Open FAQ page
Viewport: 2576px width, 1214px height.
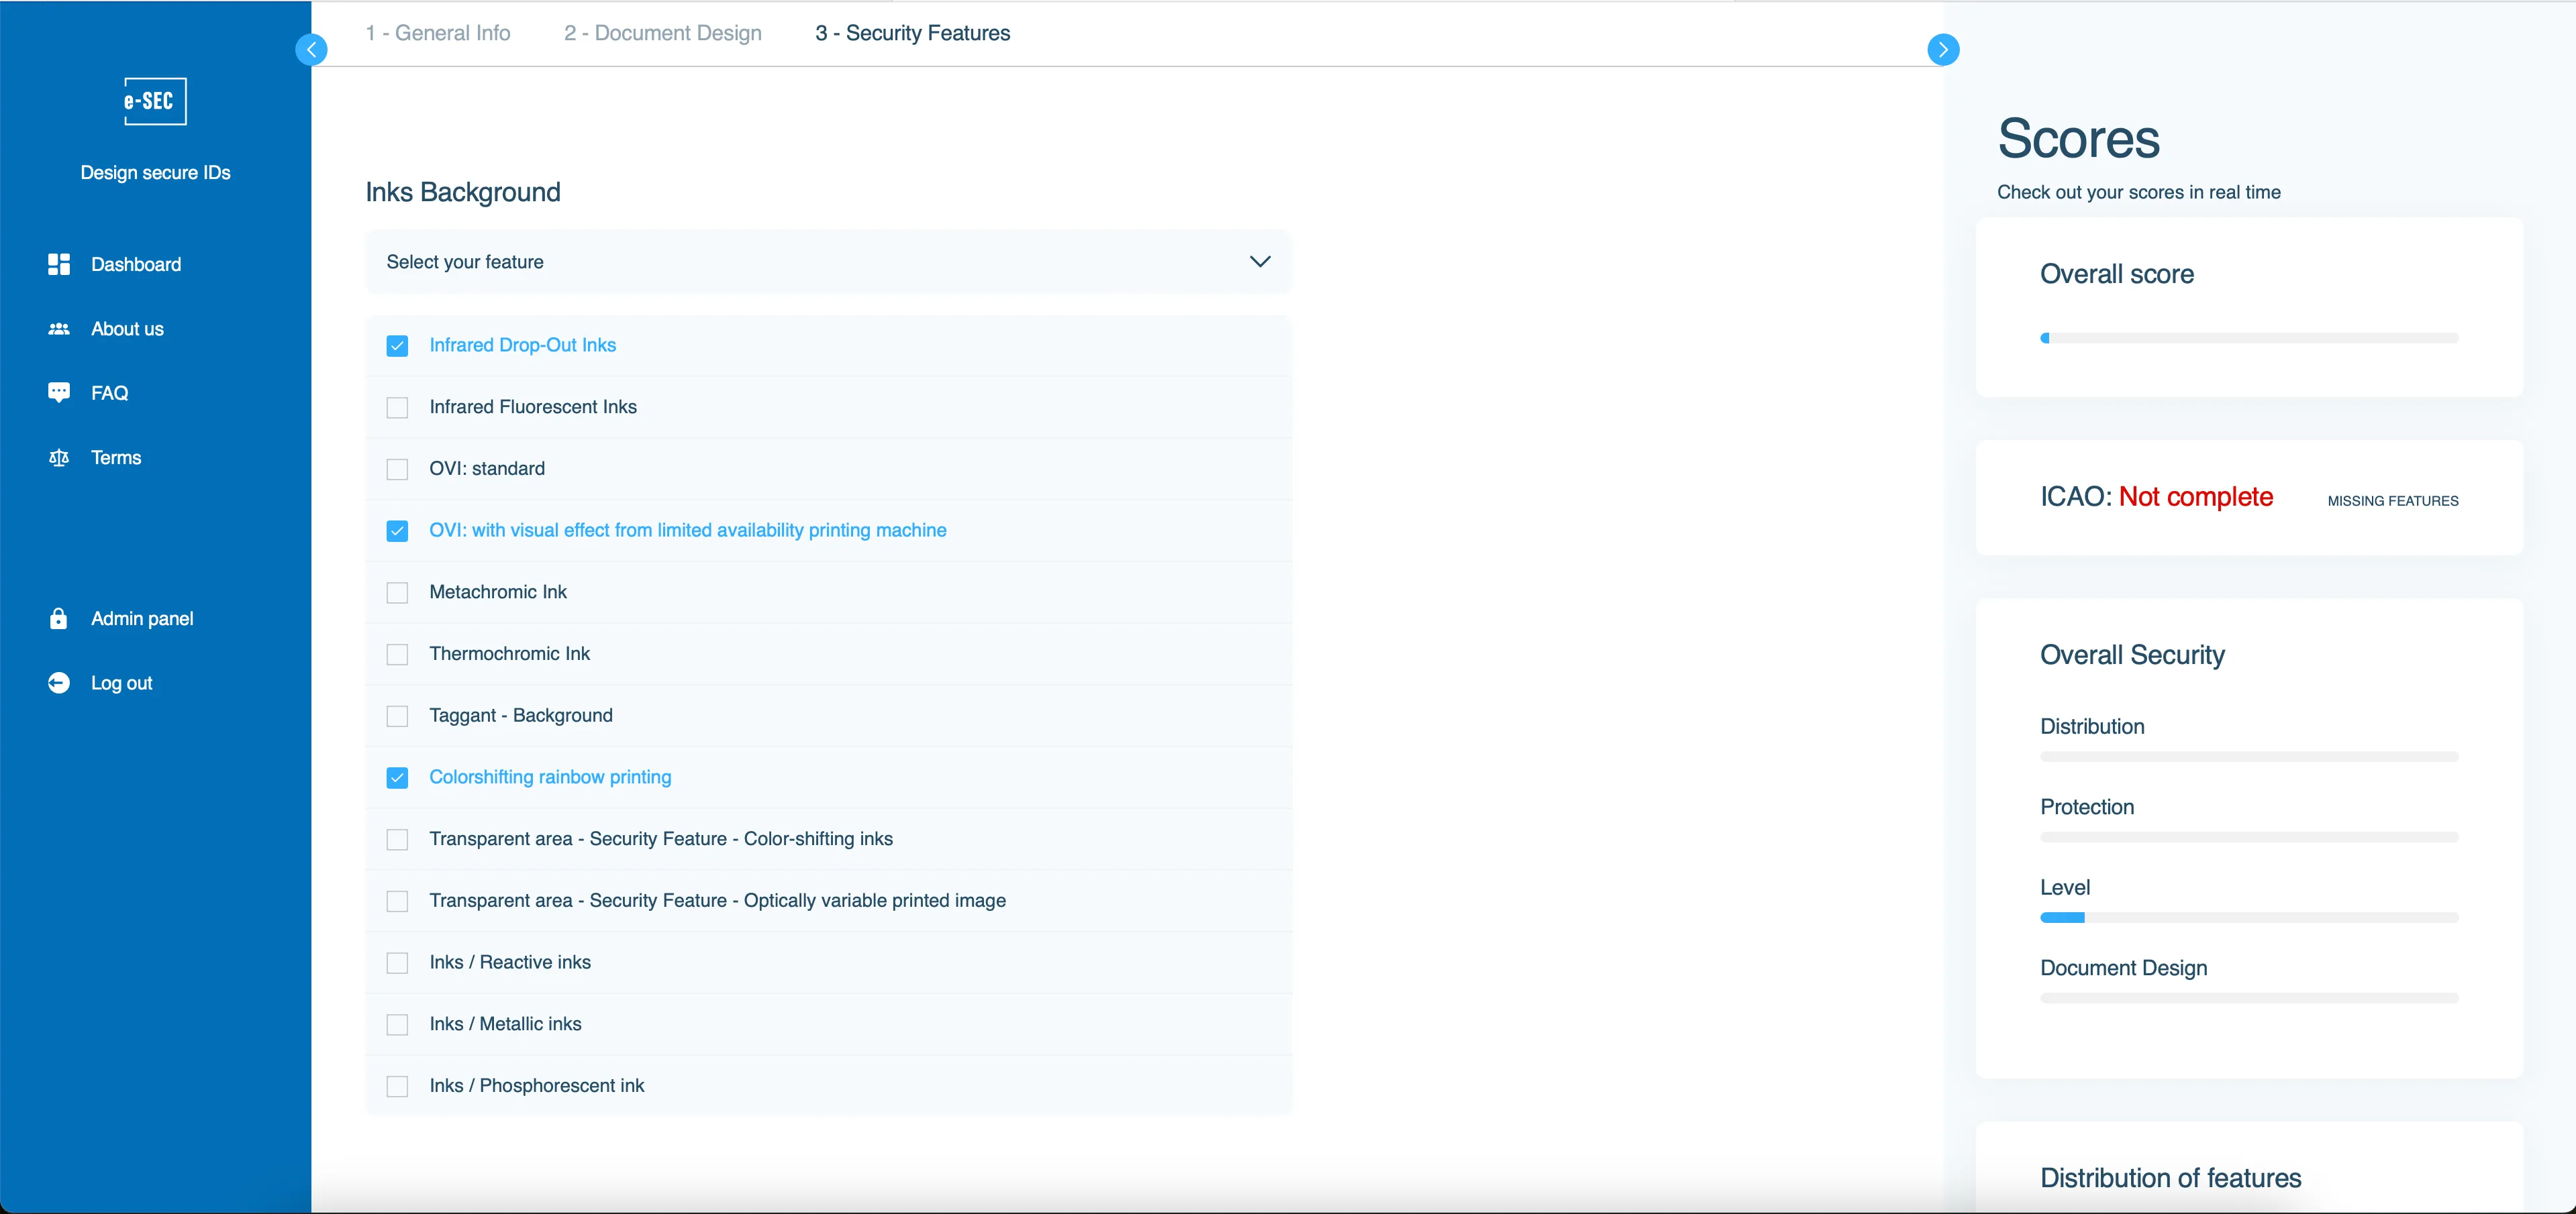pos(109,392)
